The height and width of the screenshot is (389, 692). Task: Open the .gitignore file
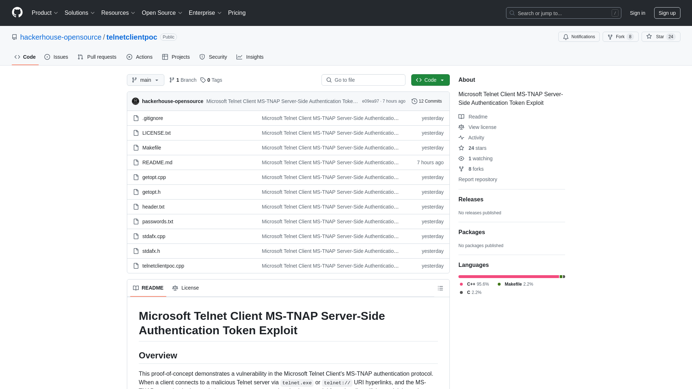(x=152, y=118)
